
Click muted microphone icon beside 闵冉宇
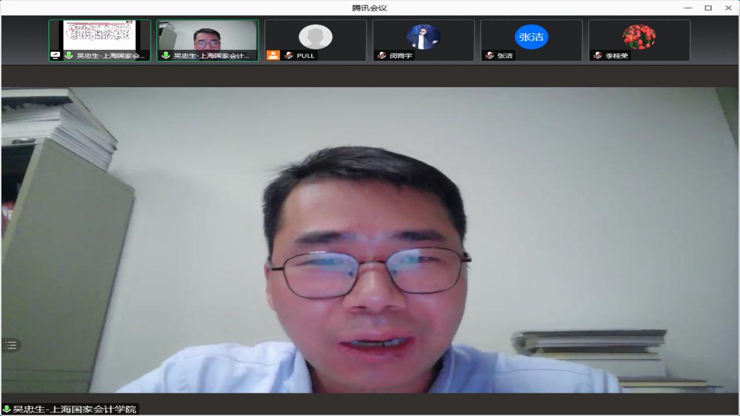pos(381,56)
